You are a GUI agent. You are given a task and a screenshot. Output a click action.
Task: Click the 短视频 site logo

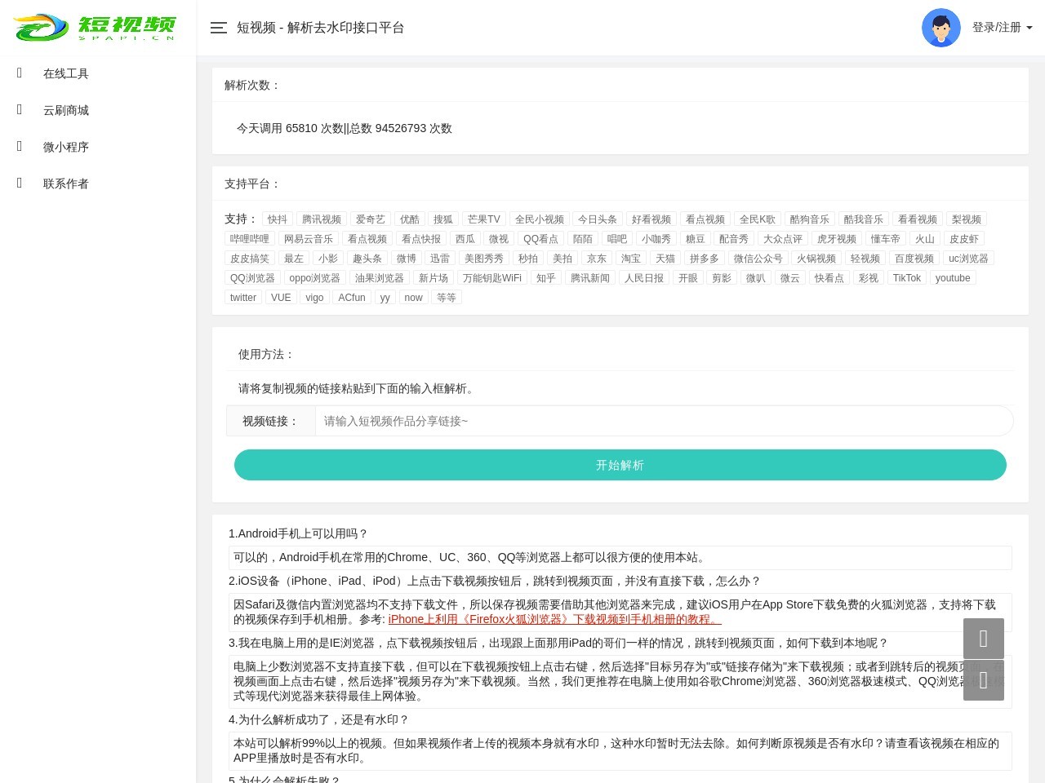click(95, 28)
